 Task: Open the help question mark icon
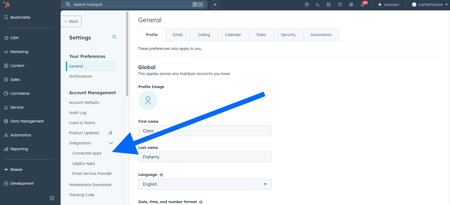(340, 5)
